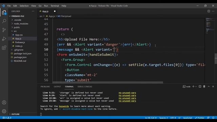This screenshot has height=122, width=217.
Task: Open the launch profile dropdown arrow
Action: pos(196,86)
